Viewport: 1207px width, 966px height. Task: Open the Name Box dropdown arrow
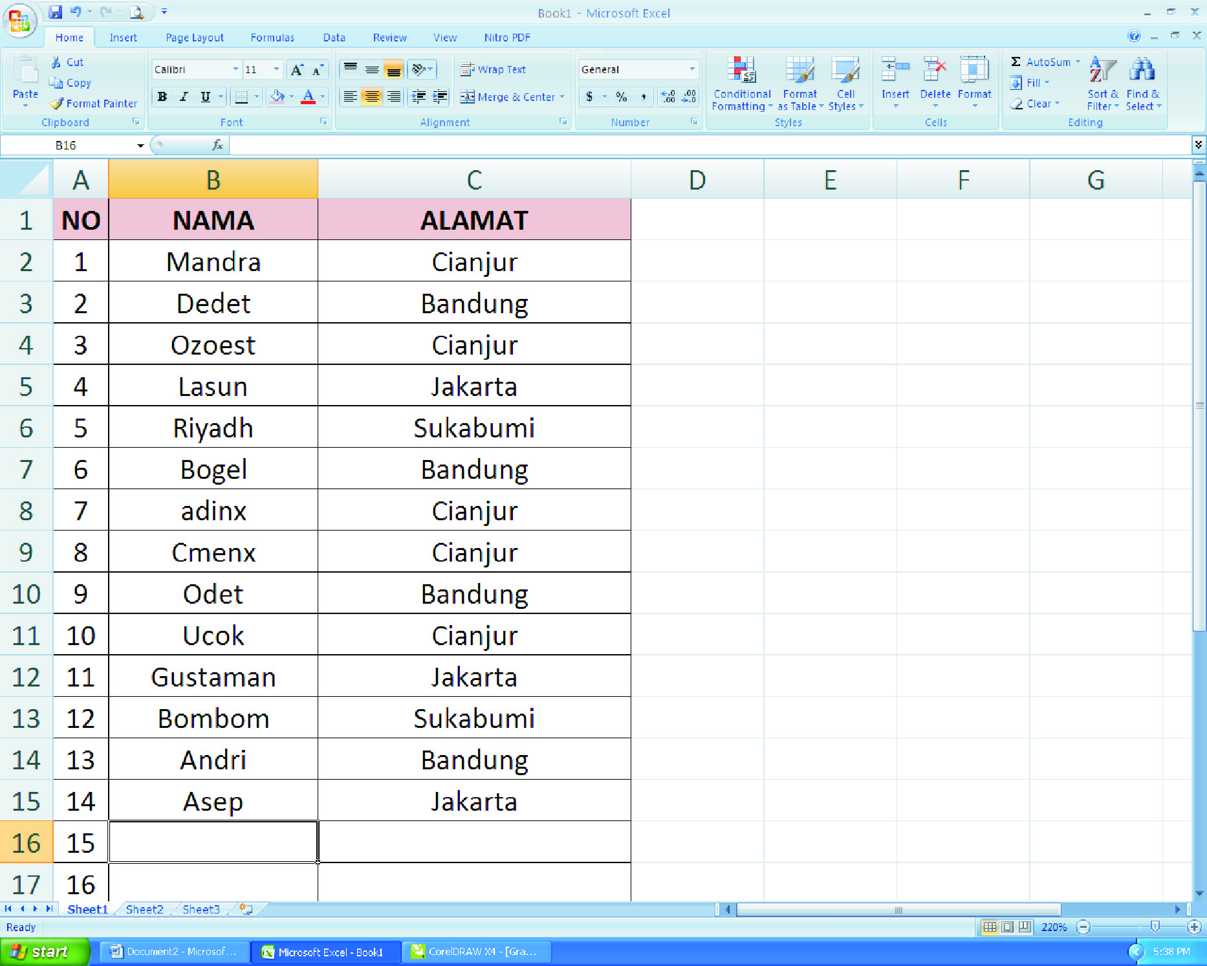tap(140, 146)
